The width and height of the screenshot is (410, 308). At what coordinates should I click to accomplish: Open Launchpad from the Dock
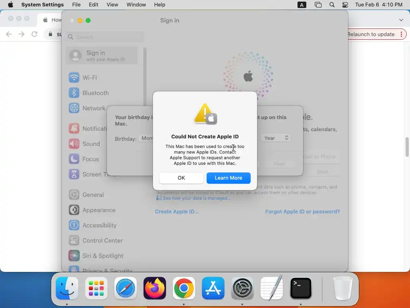point(96,288)
